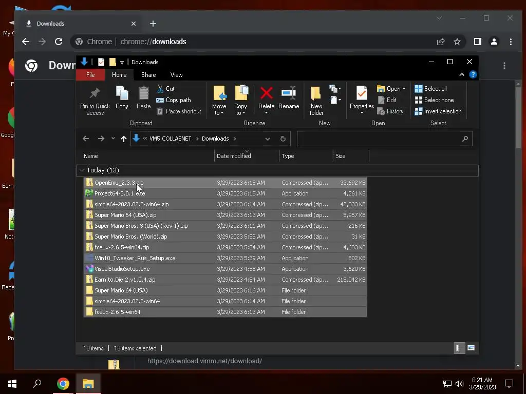Go back in Explorer navigation
This screenshot has height=394, width=526.
click(86, 139)
